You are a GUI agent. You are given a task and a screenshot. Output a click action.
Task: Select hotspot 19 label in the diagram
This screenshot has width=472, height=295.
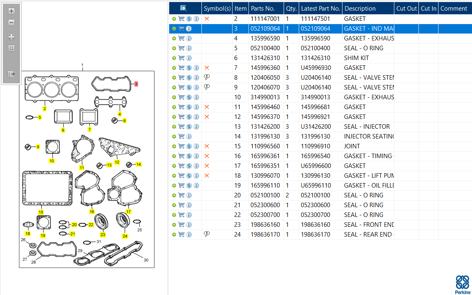(43, 235)
